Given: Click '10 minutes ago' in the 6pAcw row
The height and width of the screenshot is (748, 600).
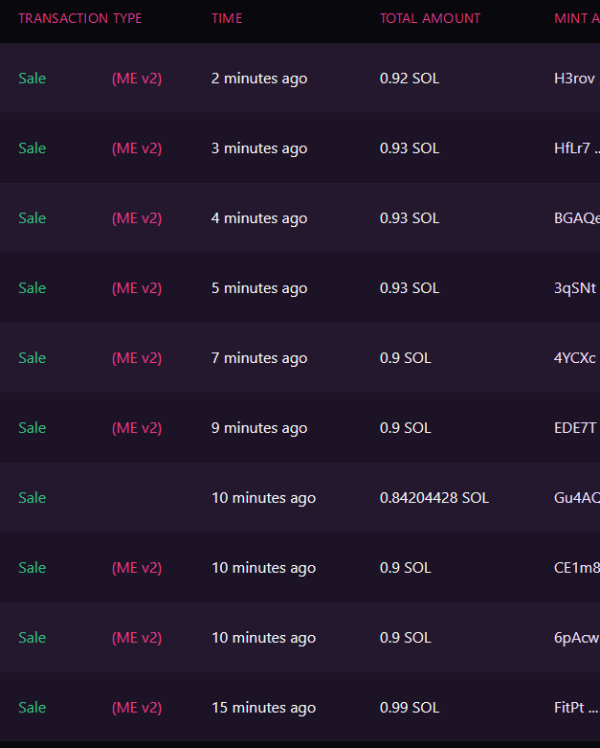Looking at the screenshot, I should (263, 637).
